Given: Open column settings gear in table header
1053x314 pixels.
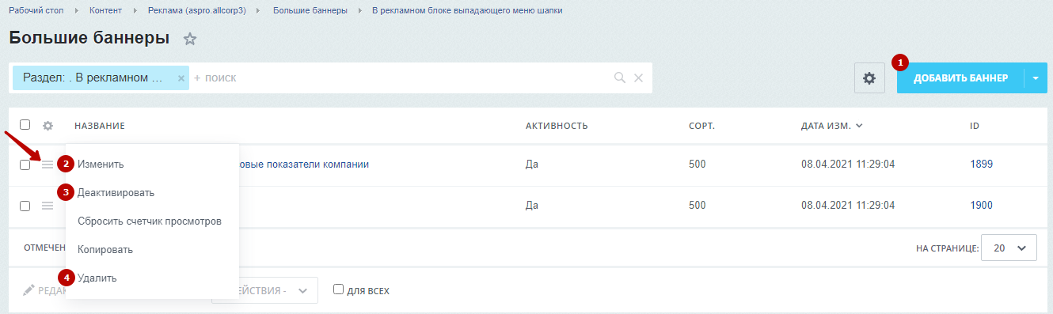Looking at the screenshot, I should (x=48, y=126).
